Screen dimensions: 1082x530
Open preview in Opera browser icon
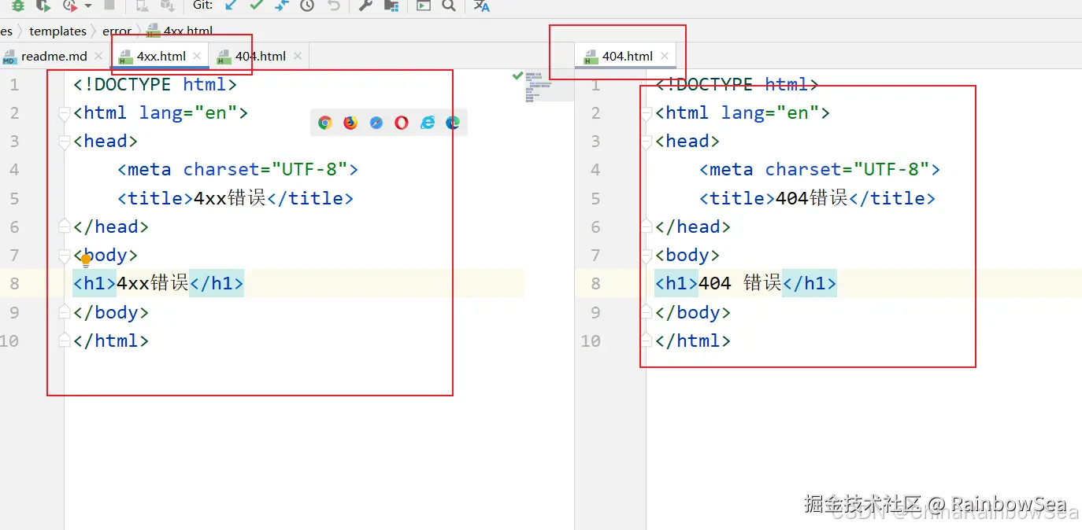(x=402, y=123)
